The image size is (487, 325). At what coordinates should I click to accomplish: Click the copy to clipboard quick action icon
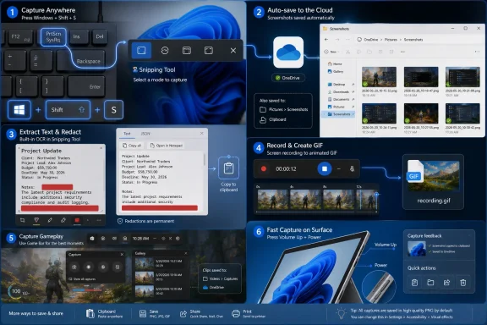(x=414, y=283)
